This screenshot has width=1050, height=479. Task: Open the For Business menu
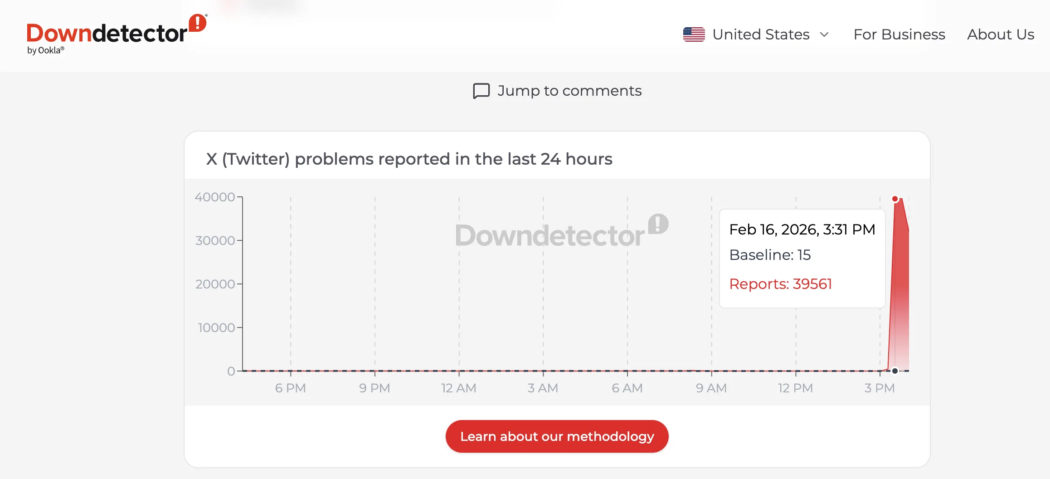899,34
